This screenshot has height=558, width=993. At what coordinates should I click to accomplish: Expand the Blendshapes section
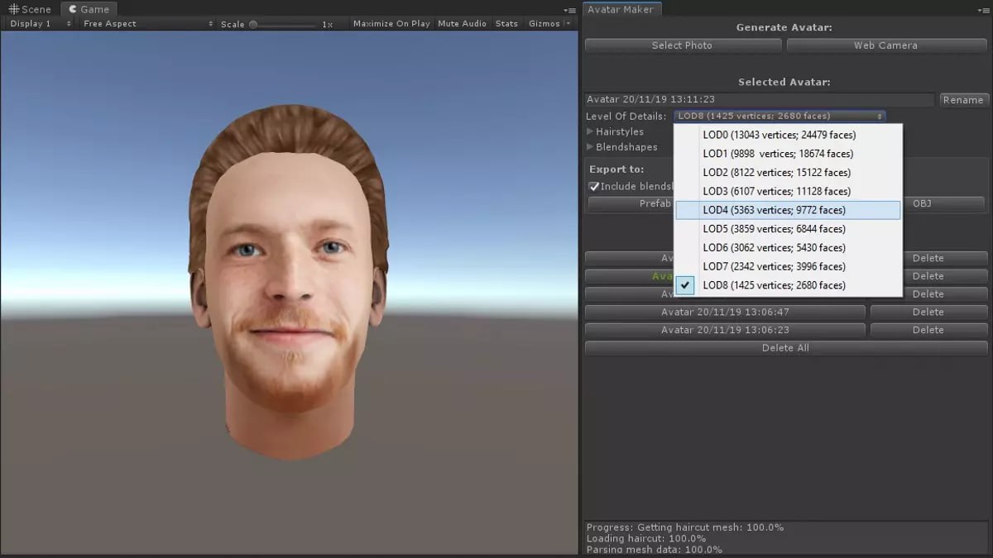(626, 146)
